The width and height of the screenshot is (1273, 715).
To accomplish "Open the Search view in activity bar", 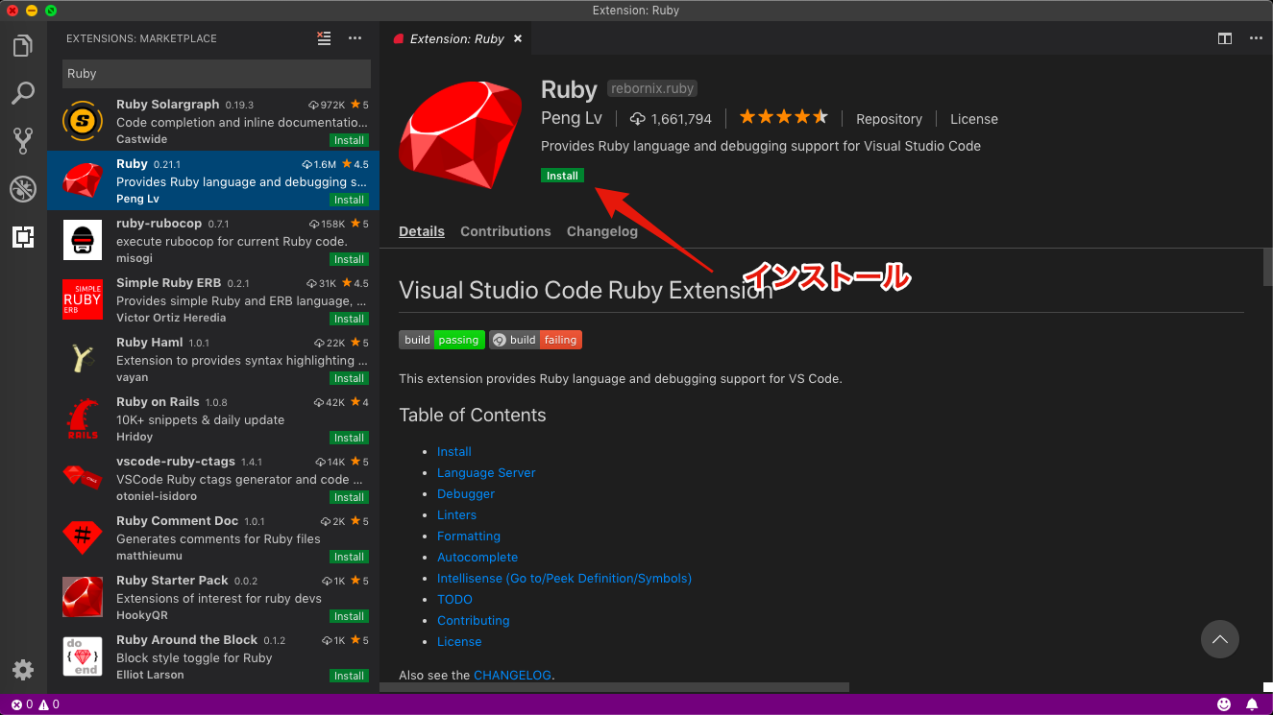I will coord(23,93).
